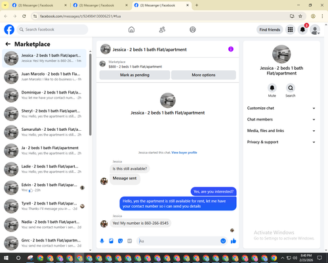The height and width of the screenshot is (263, 328).
Task: Open the purple conversation information icon
Action: click(231, 49)
